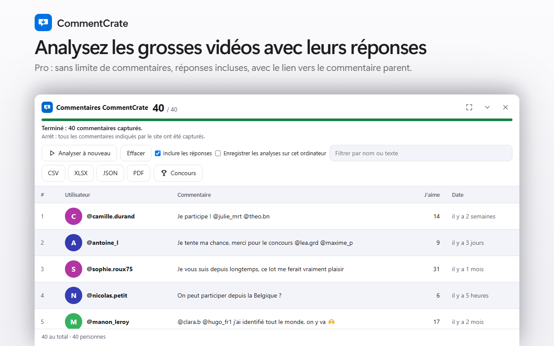This screenshot has width=554, height=346.
Task: Click the avatar of @camille.durand
Action: (74, 216)
